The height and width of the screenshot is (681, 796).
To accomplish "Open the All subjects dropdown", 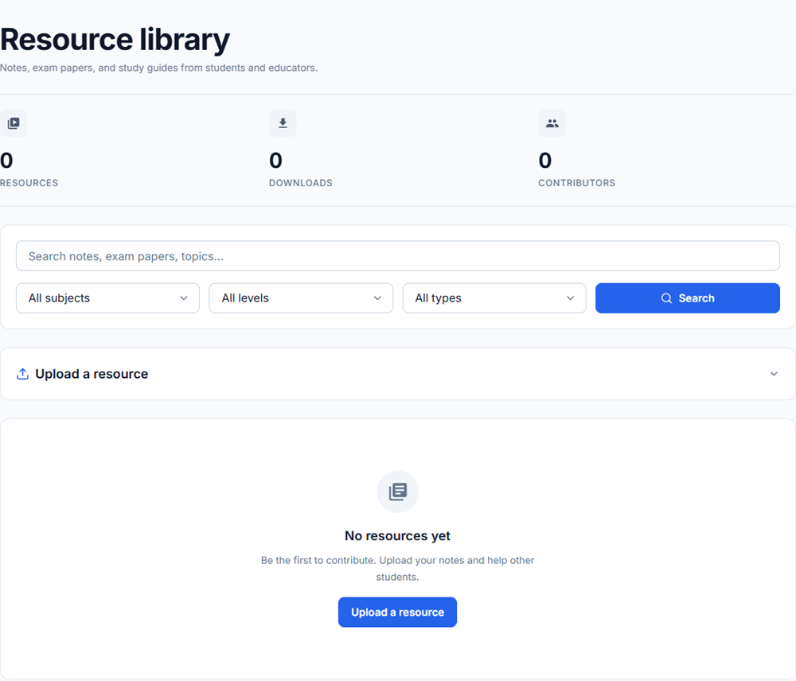I will click(107, 298).
